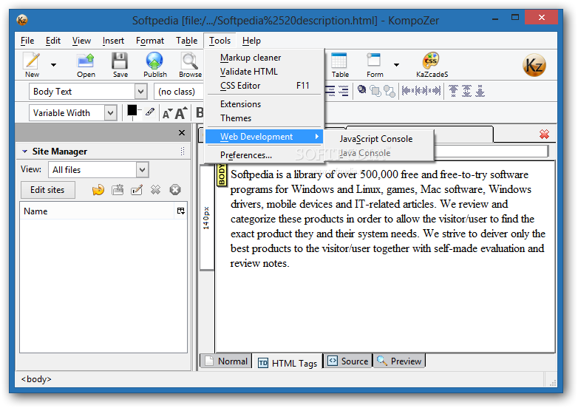
Task: Insert a table with the Table icon
Action: click(339, 61)
